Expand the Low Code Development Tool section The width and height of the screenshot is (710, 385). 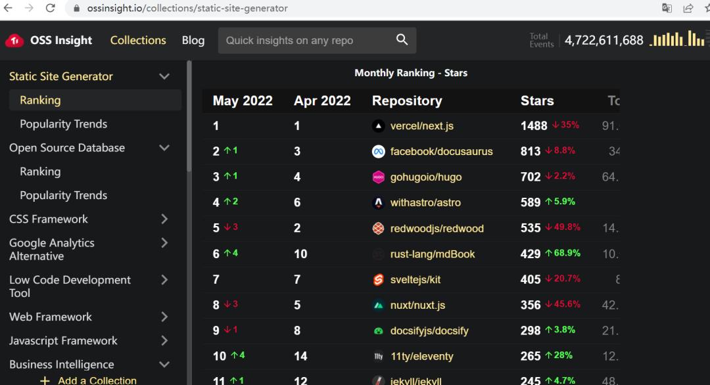tap(164, 280)
